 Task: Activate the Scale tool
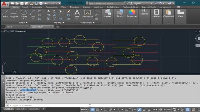point(55,19)
